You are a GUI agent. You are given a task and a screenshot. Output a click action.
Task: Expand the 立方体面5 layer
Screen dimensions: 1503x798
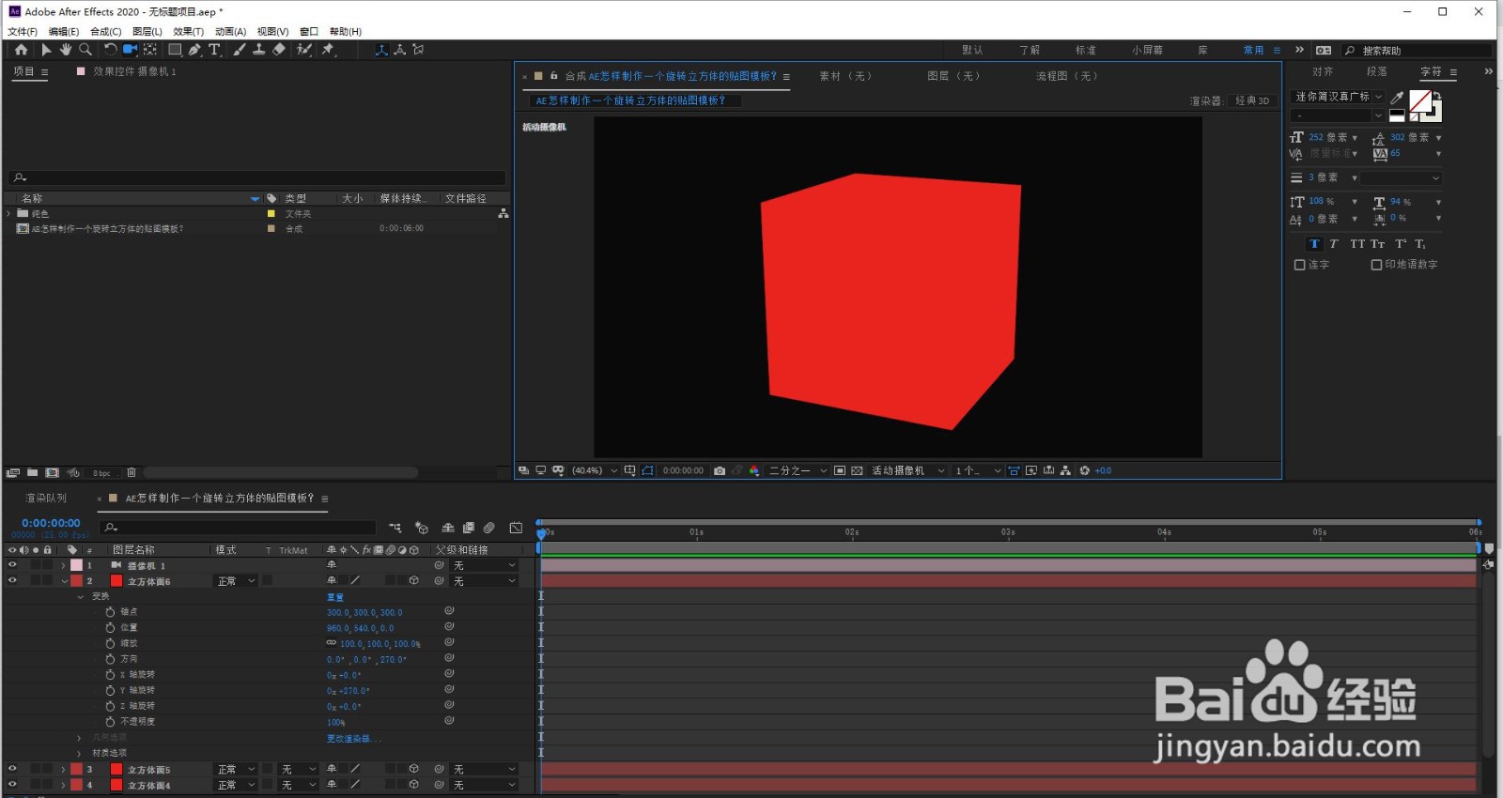[x=64, y=769]
